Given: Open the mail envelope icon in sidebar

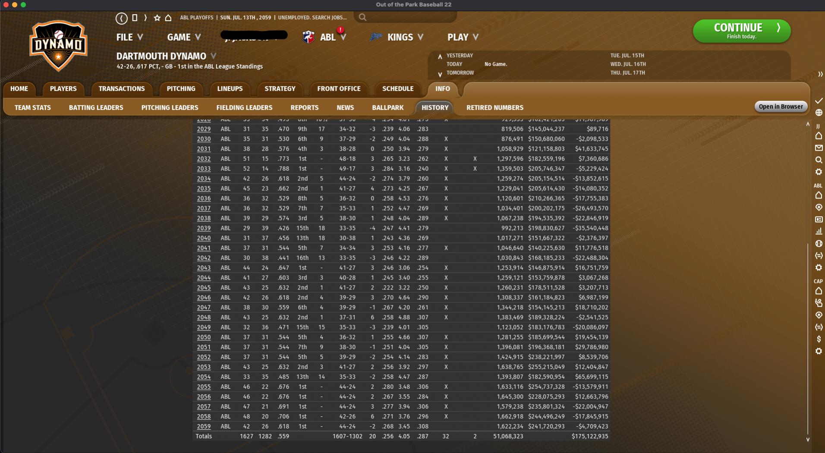Looking at the screenshot, I should coord(819,148).
